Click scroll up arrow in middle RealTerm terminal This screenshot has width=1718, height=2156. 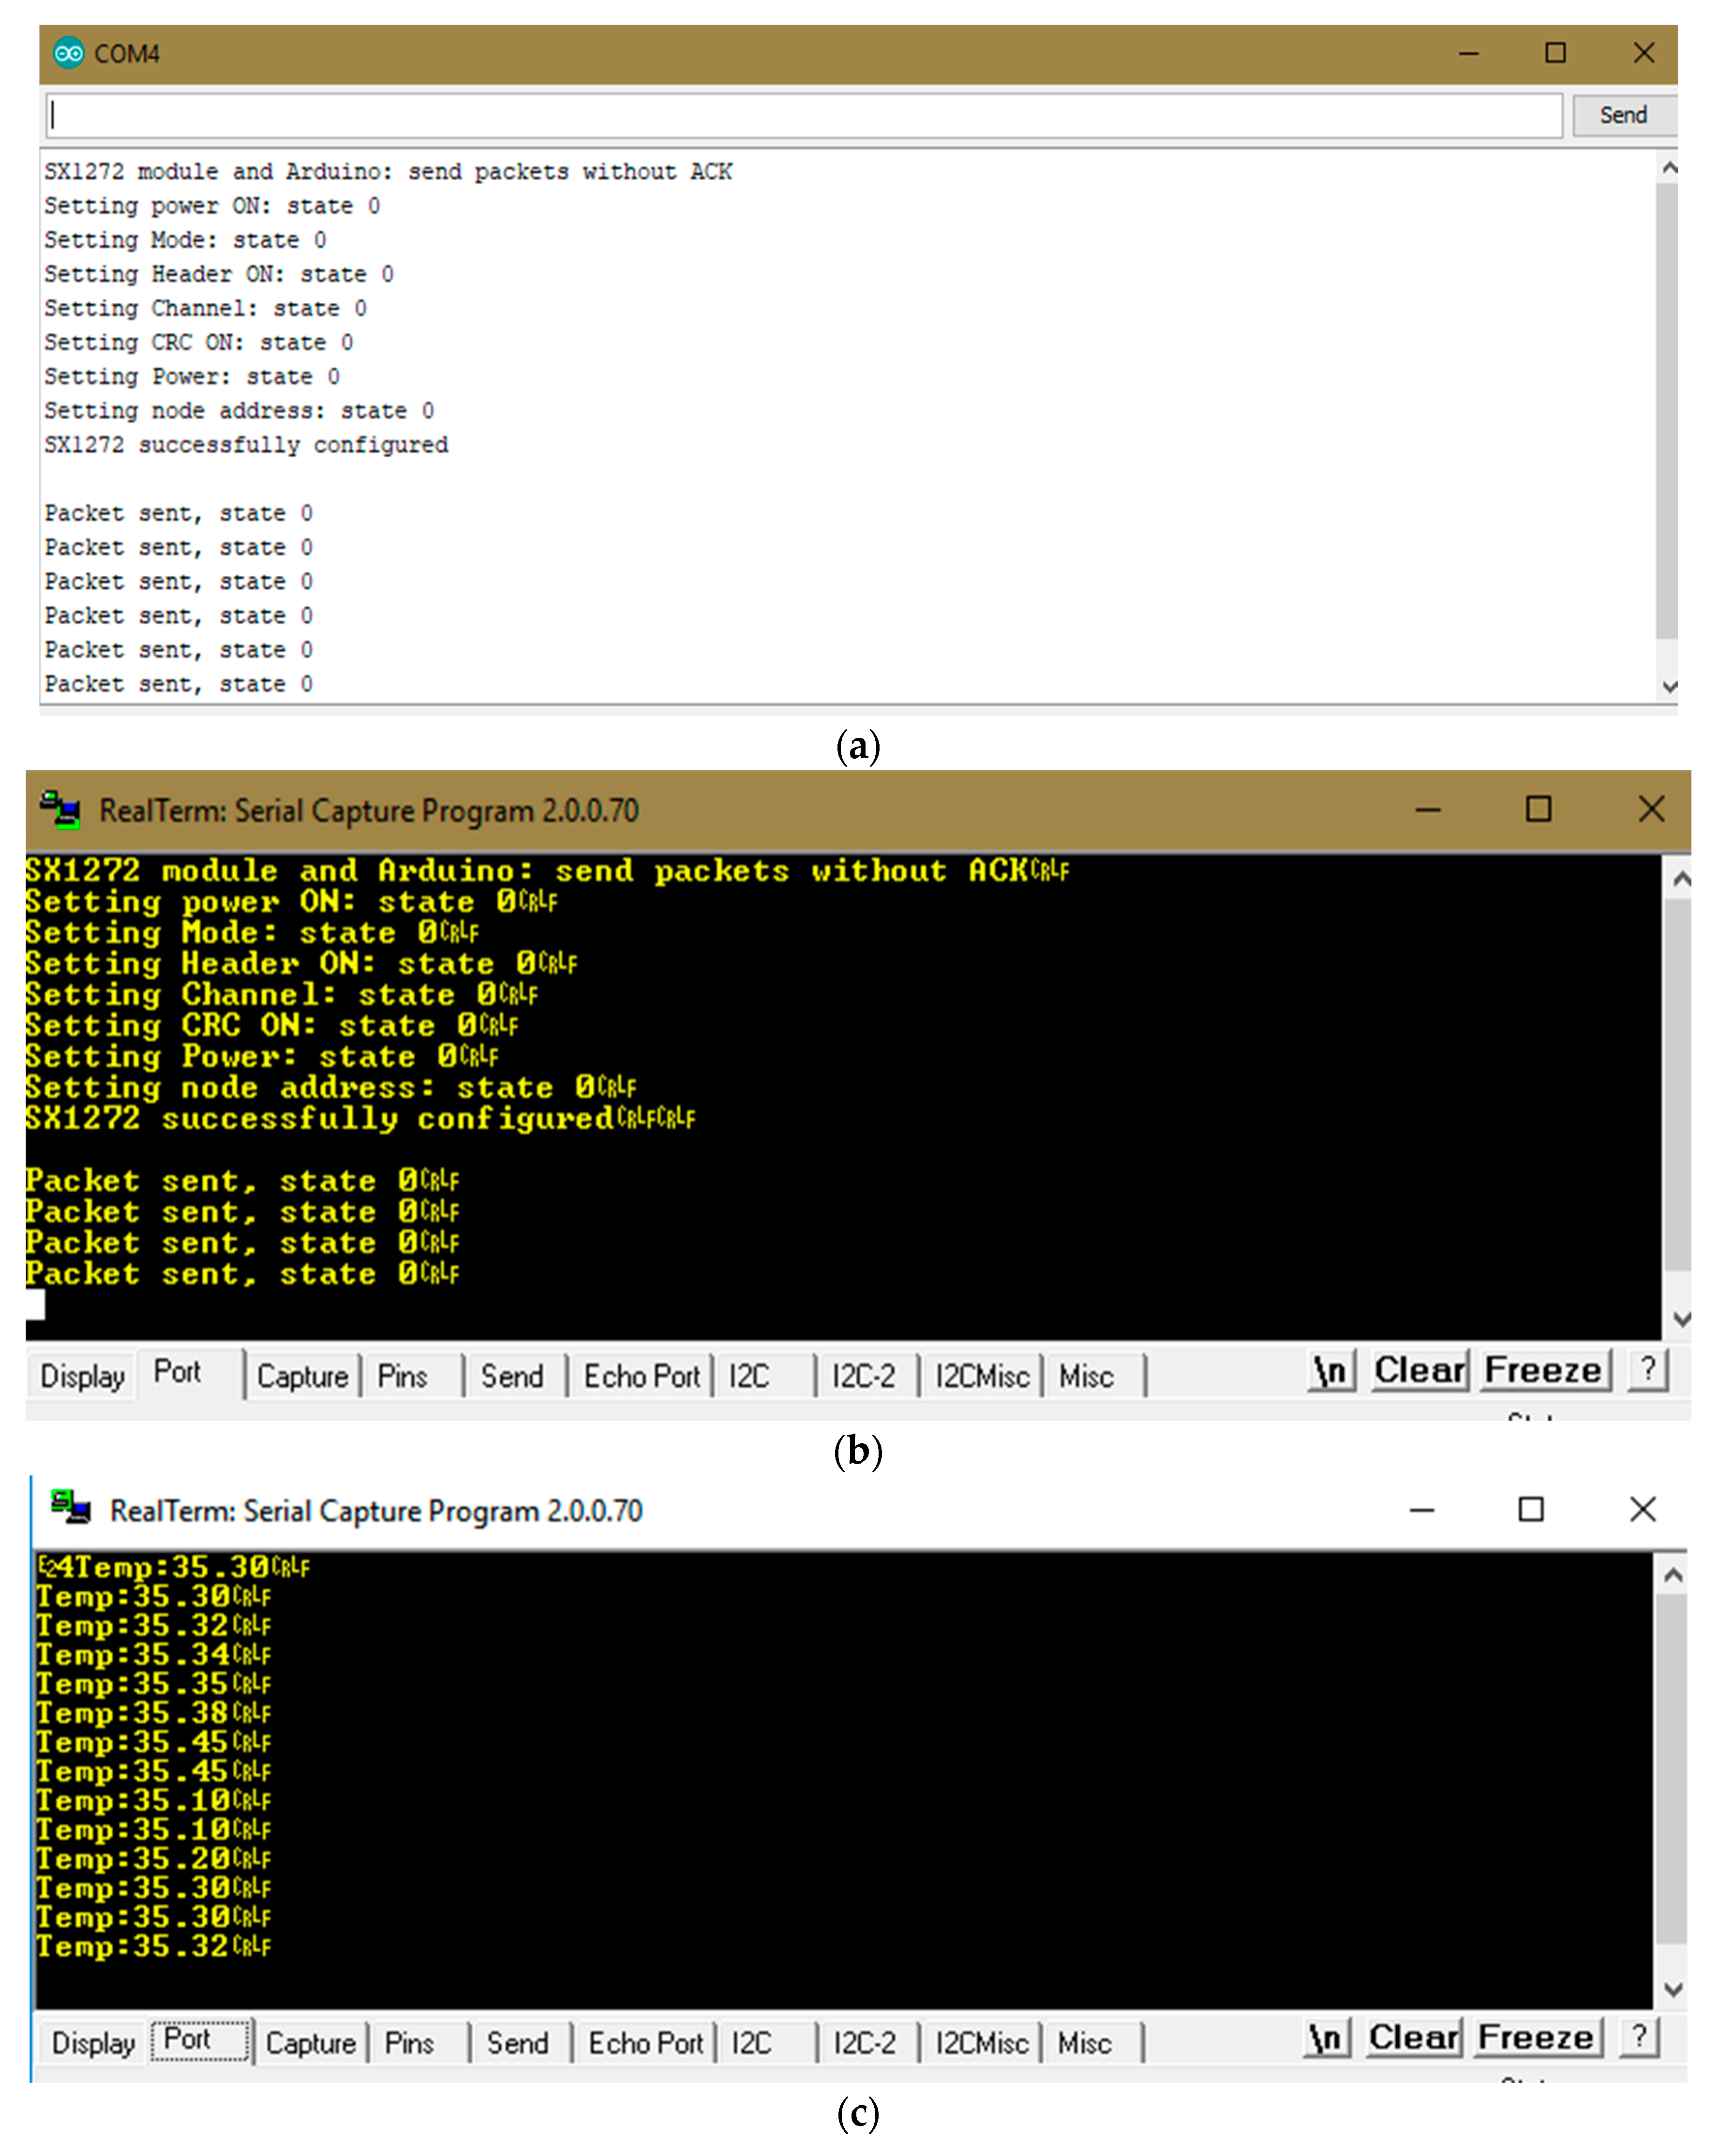[1681, 878]
